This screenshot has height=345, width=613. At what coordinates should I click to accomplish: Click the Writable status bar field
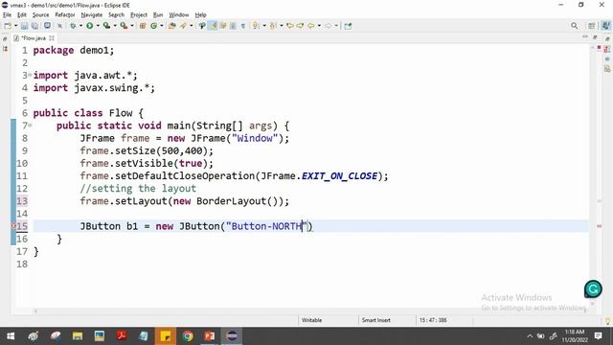(x=311, y=320)
